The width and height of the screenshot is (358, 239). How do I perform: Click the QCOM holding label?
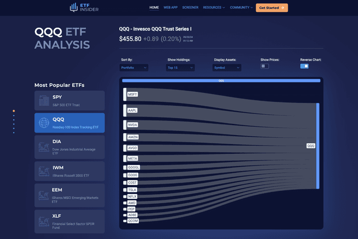coord(133,221)
